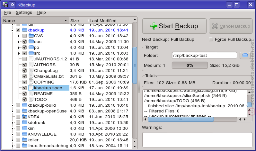Click the Warnings text area
256x151 pixels.
tap(198, 140)
